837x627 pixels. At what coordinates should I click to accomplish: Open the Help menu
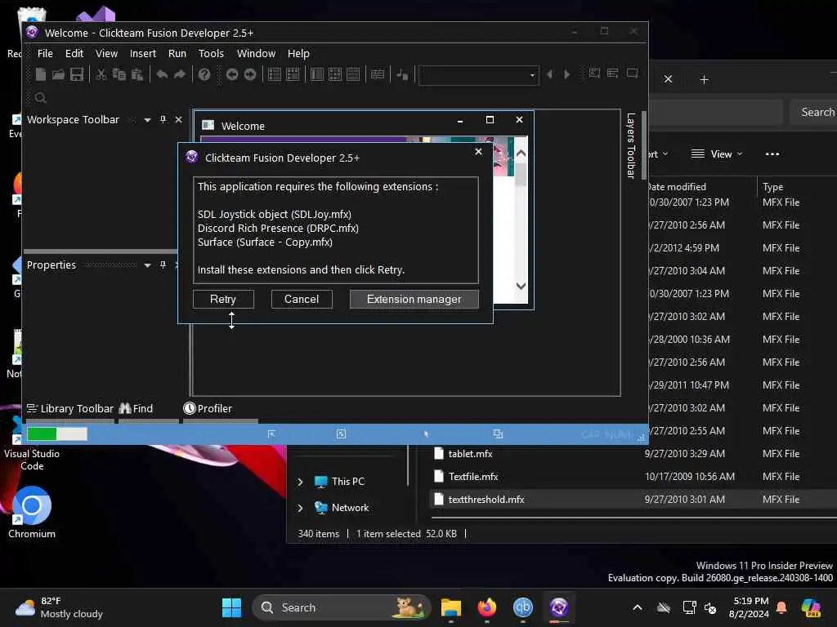pyautogui.click(x=298, y=53)
